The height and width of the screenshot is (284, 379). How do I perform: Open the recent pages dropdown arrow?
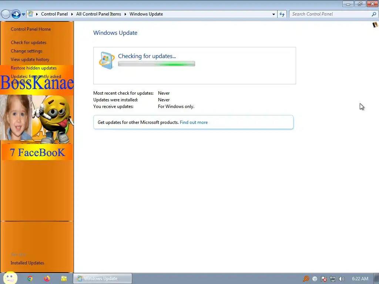(23, 14)
